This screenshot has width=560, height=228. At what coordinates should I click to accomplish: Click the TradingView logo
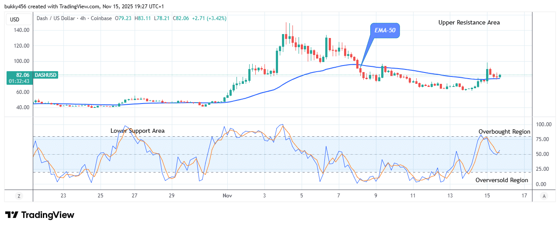pos(40,215)
